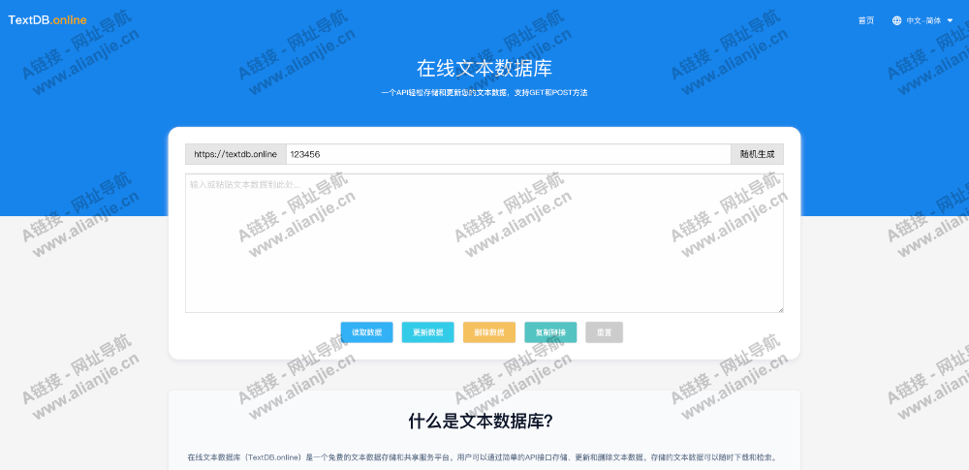969x470 pixels.
Task: Click the blue 读取数据 button
Action: [366, 332]
